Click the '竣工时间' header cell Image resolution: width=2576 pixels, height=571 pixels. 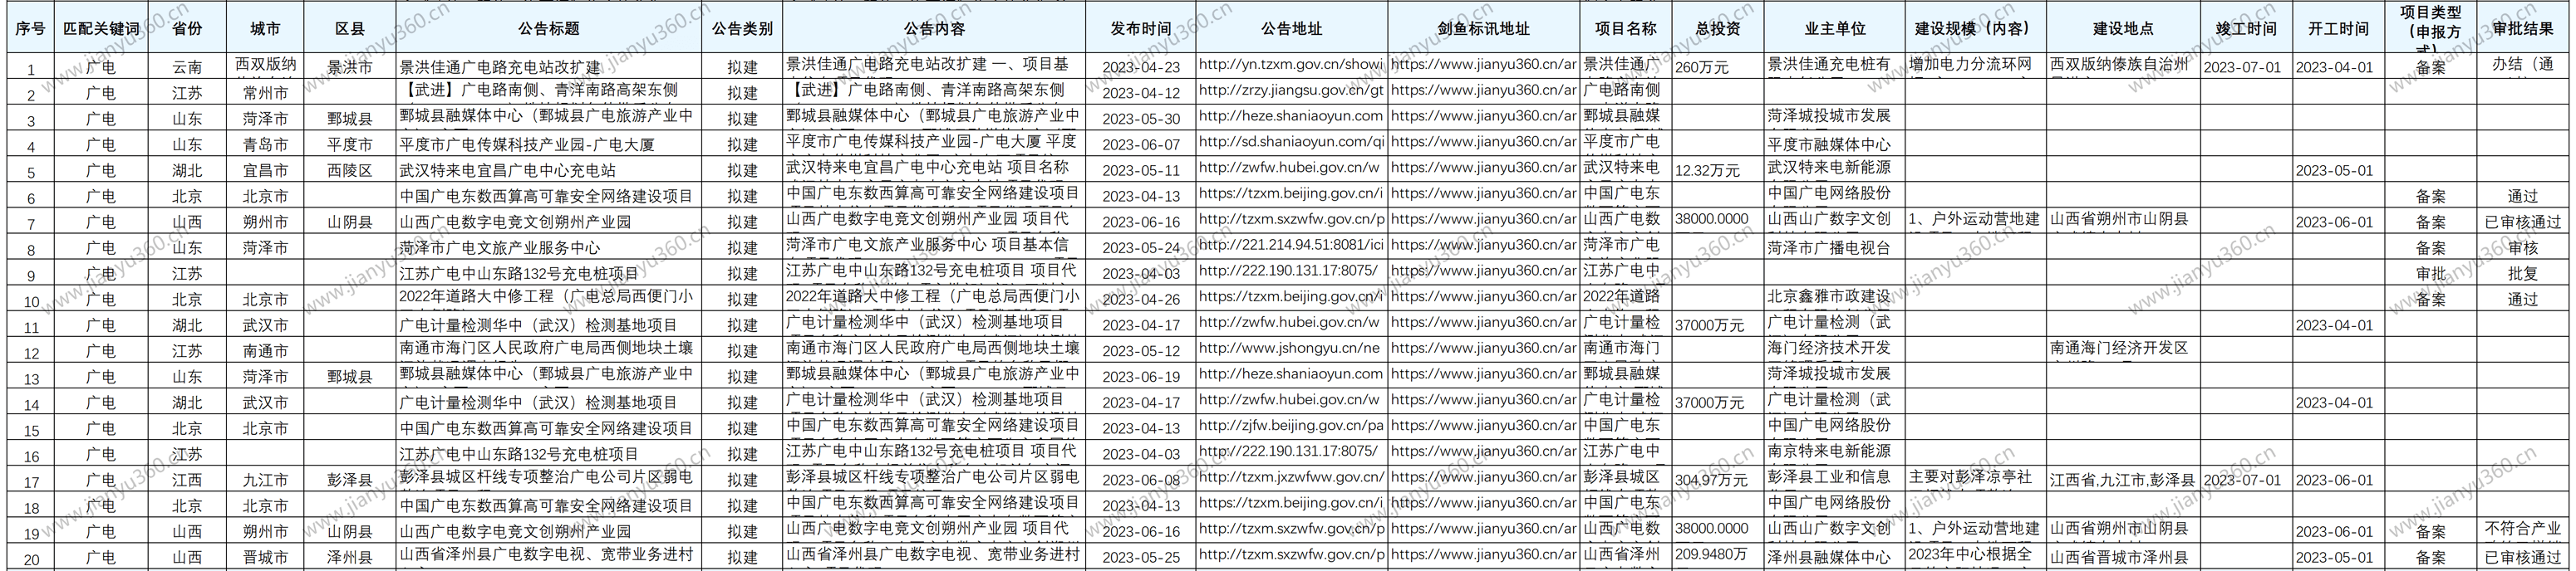[x=2246, y=29]
